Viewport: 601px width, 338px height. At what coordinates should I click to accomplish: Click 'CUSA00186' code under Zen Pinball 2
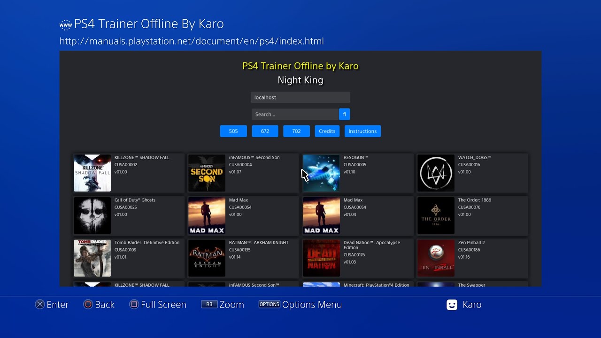470,250
